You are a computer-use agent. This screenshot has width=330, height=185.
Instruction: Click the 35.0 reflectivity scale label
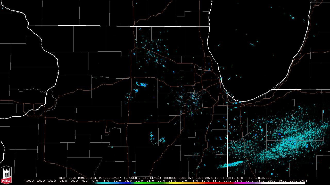[x=172, y=181]
